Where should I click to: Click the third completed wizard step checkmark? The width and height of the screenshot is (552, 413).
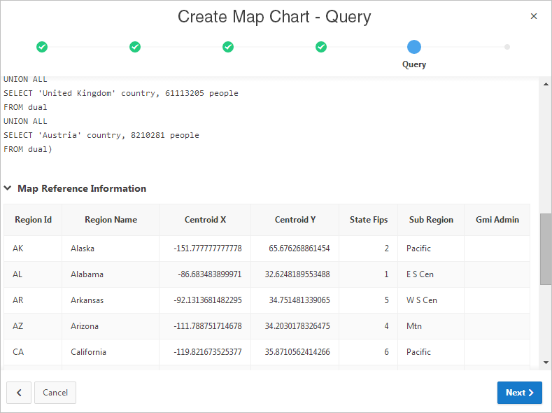(x=228, y=47)
